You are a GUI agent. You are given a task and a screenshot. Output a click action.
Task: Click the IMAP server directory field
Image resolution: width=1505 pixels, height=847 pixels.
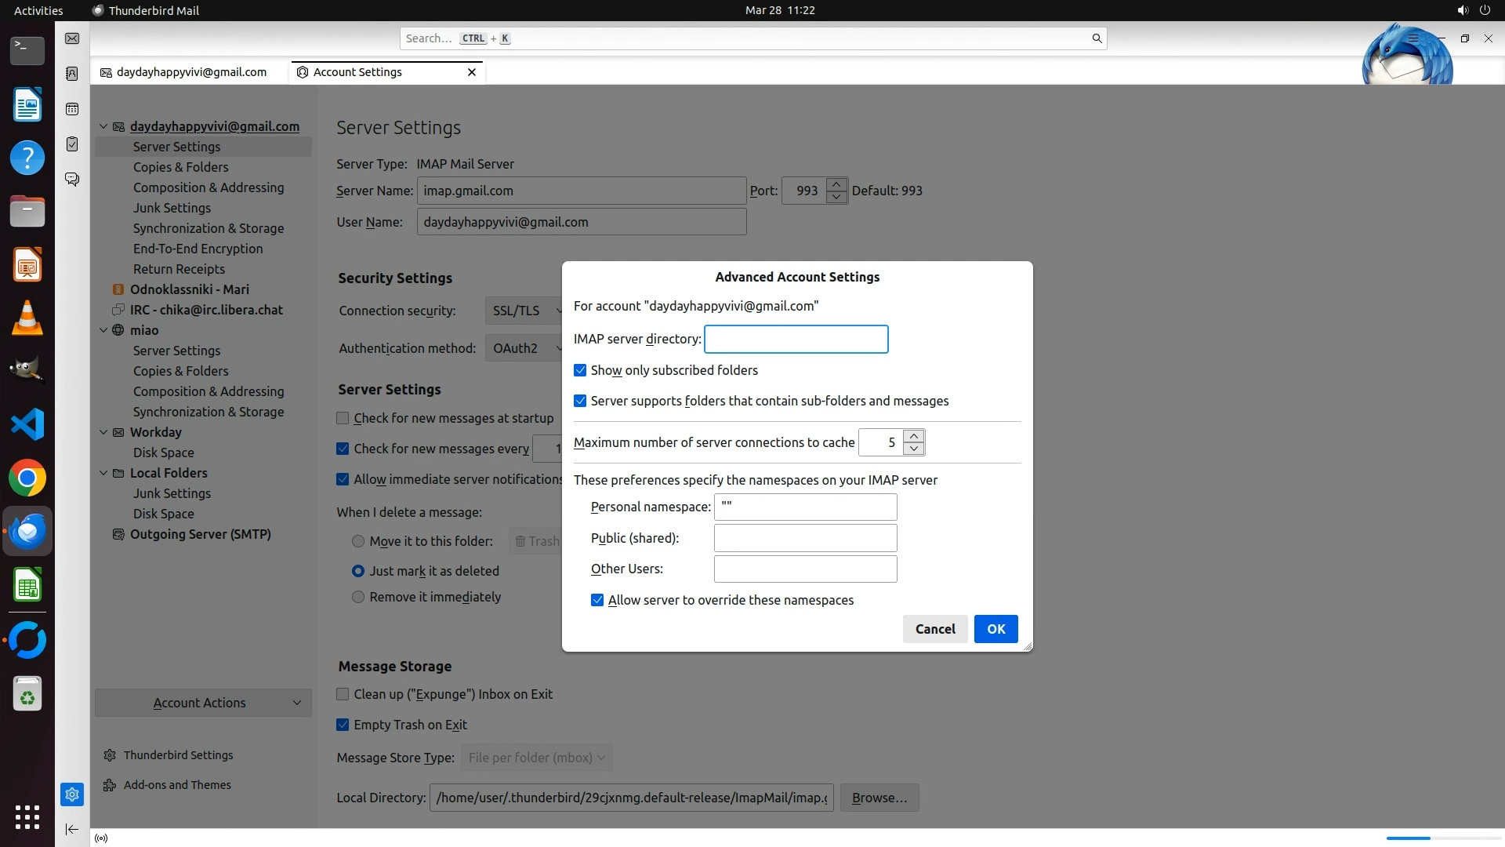pos(796,340)
